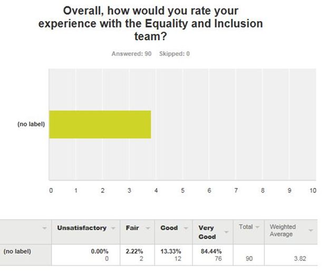Expand the Weighted Average column dropdown arrow
The height and width of the screenshot is (273, 322).
(311, 231)
